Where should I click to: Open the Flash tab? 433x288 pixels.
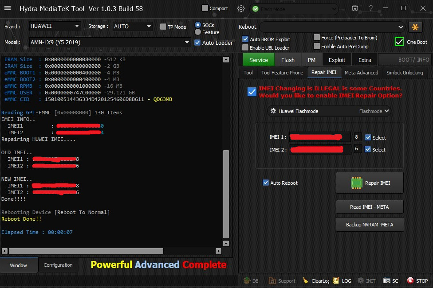[287, 60]
